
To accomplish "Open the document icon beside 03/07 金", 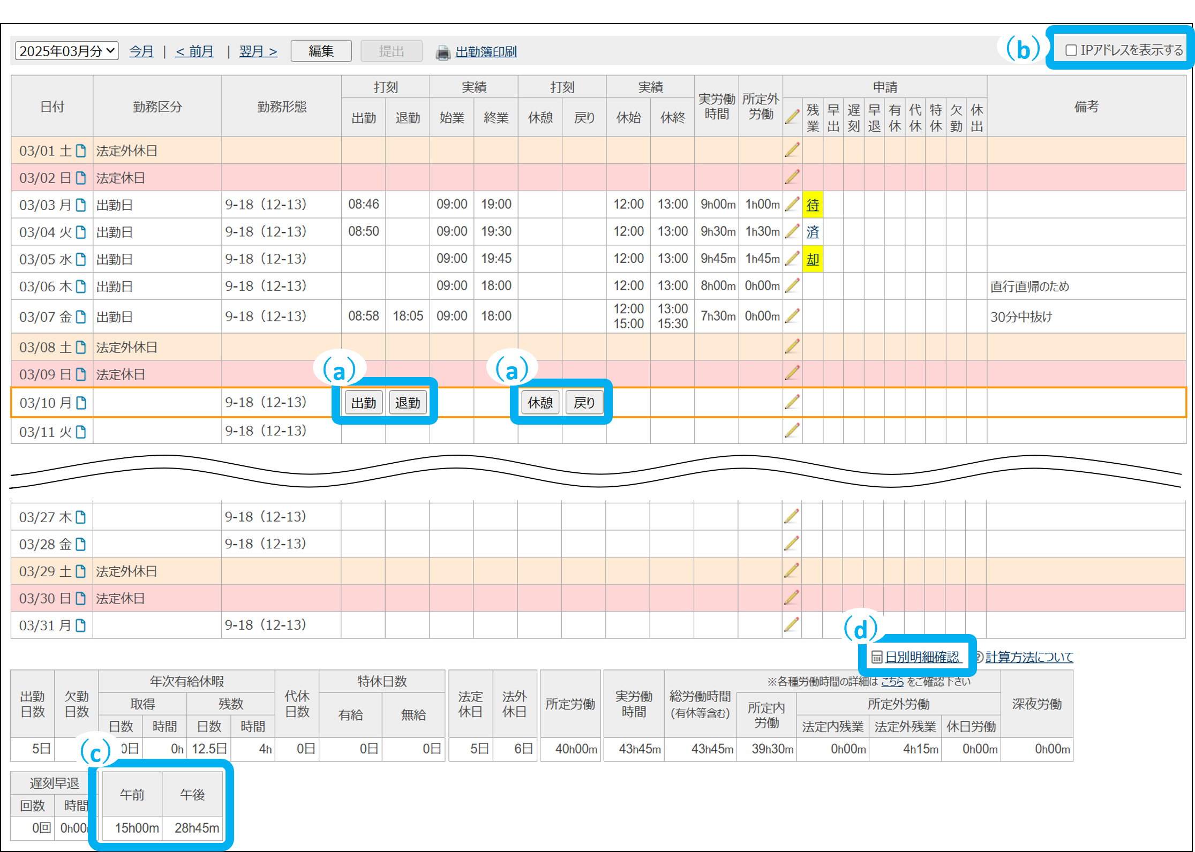I will 81,316.
